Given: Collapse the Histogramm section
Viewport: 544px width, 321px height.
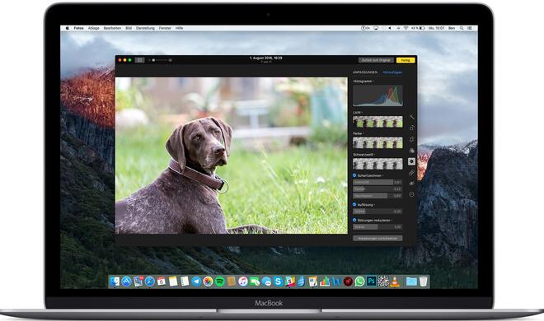Looking at the screenshot, I should pos(373,81).
